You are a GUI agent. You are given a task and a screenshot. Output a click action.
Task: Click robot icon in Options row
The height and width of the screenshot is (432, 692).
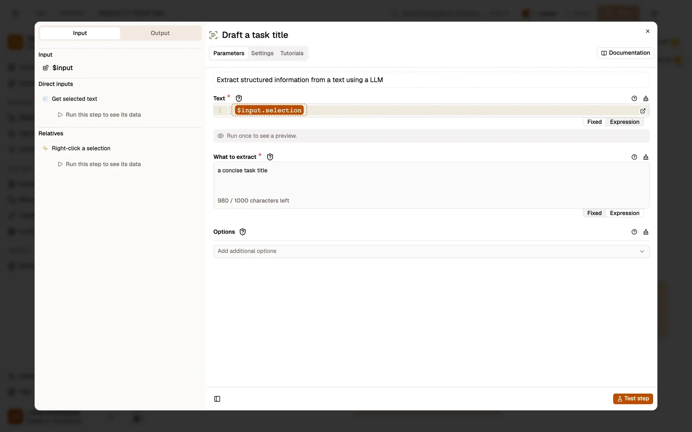point(646,232)
